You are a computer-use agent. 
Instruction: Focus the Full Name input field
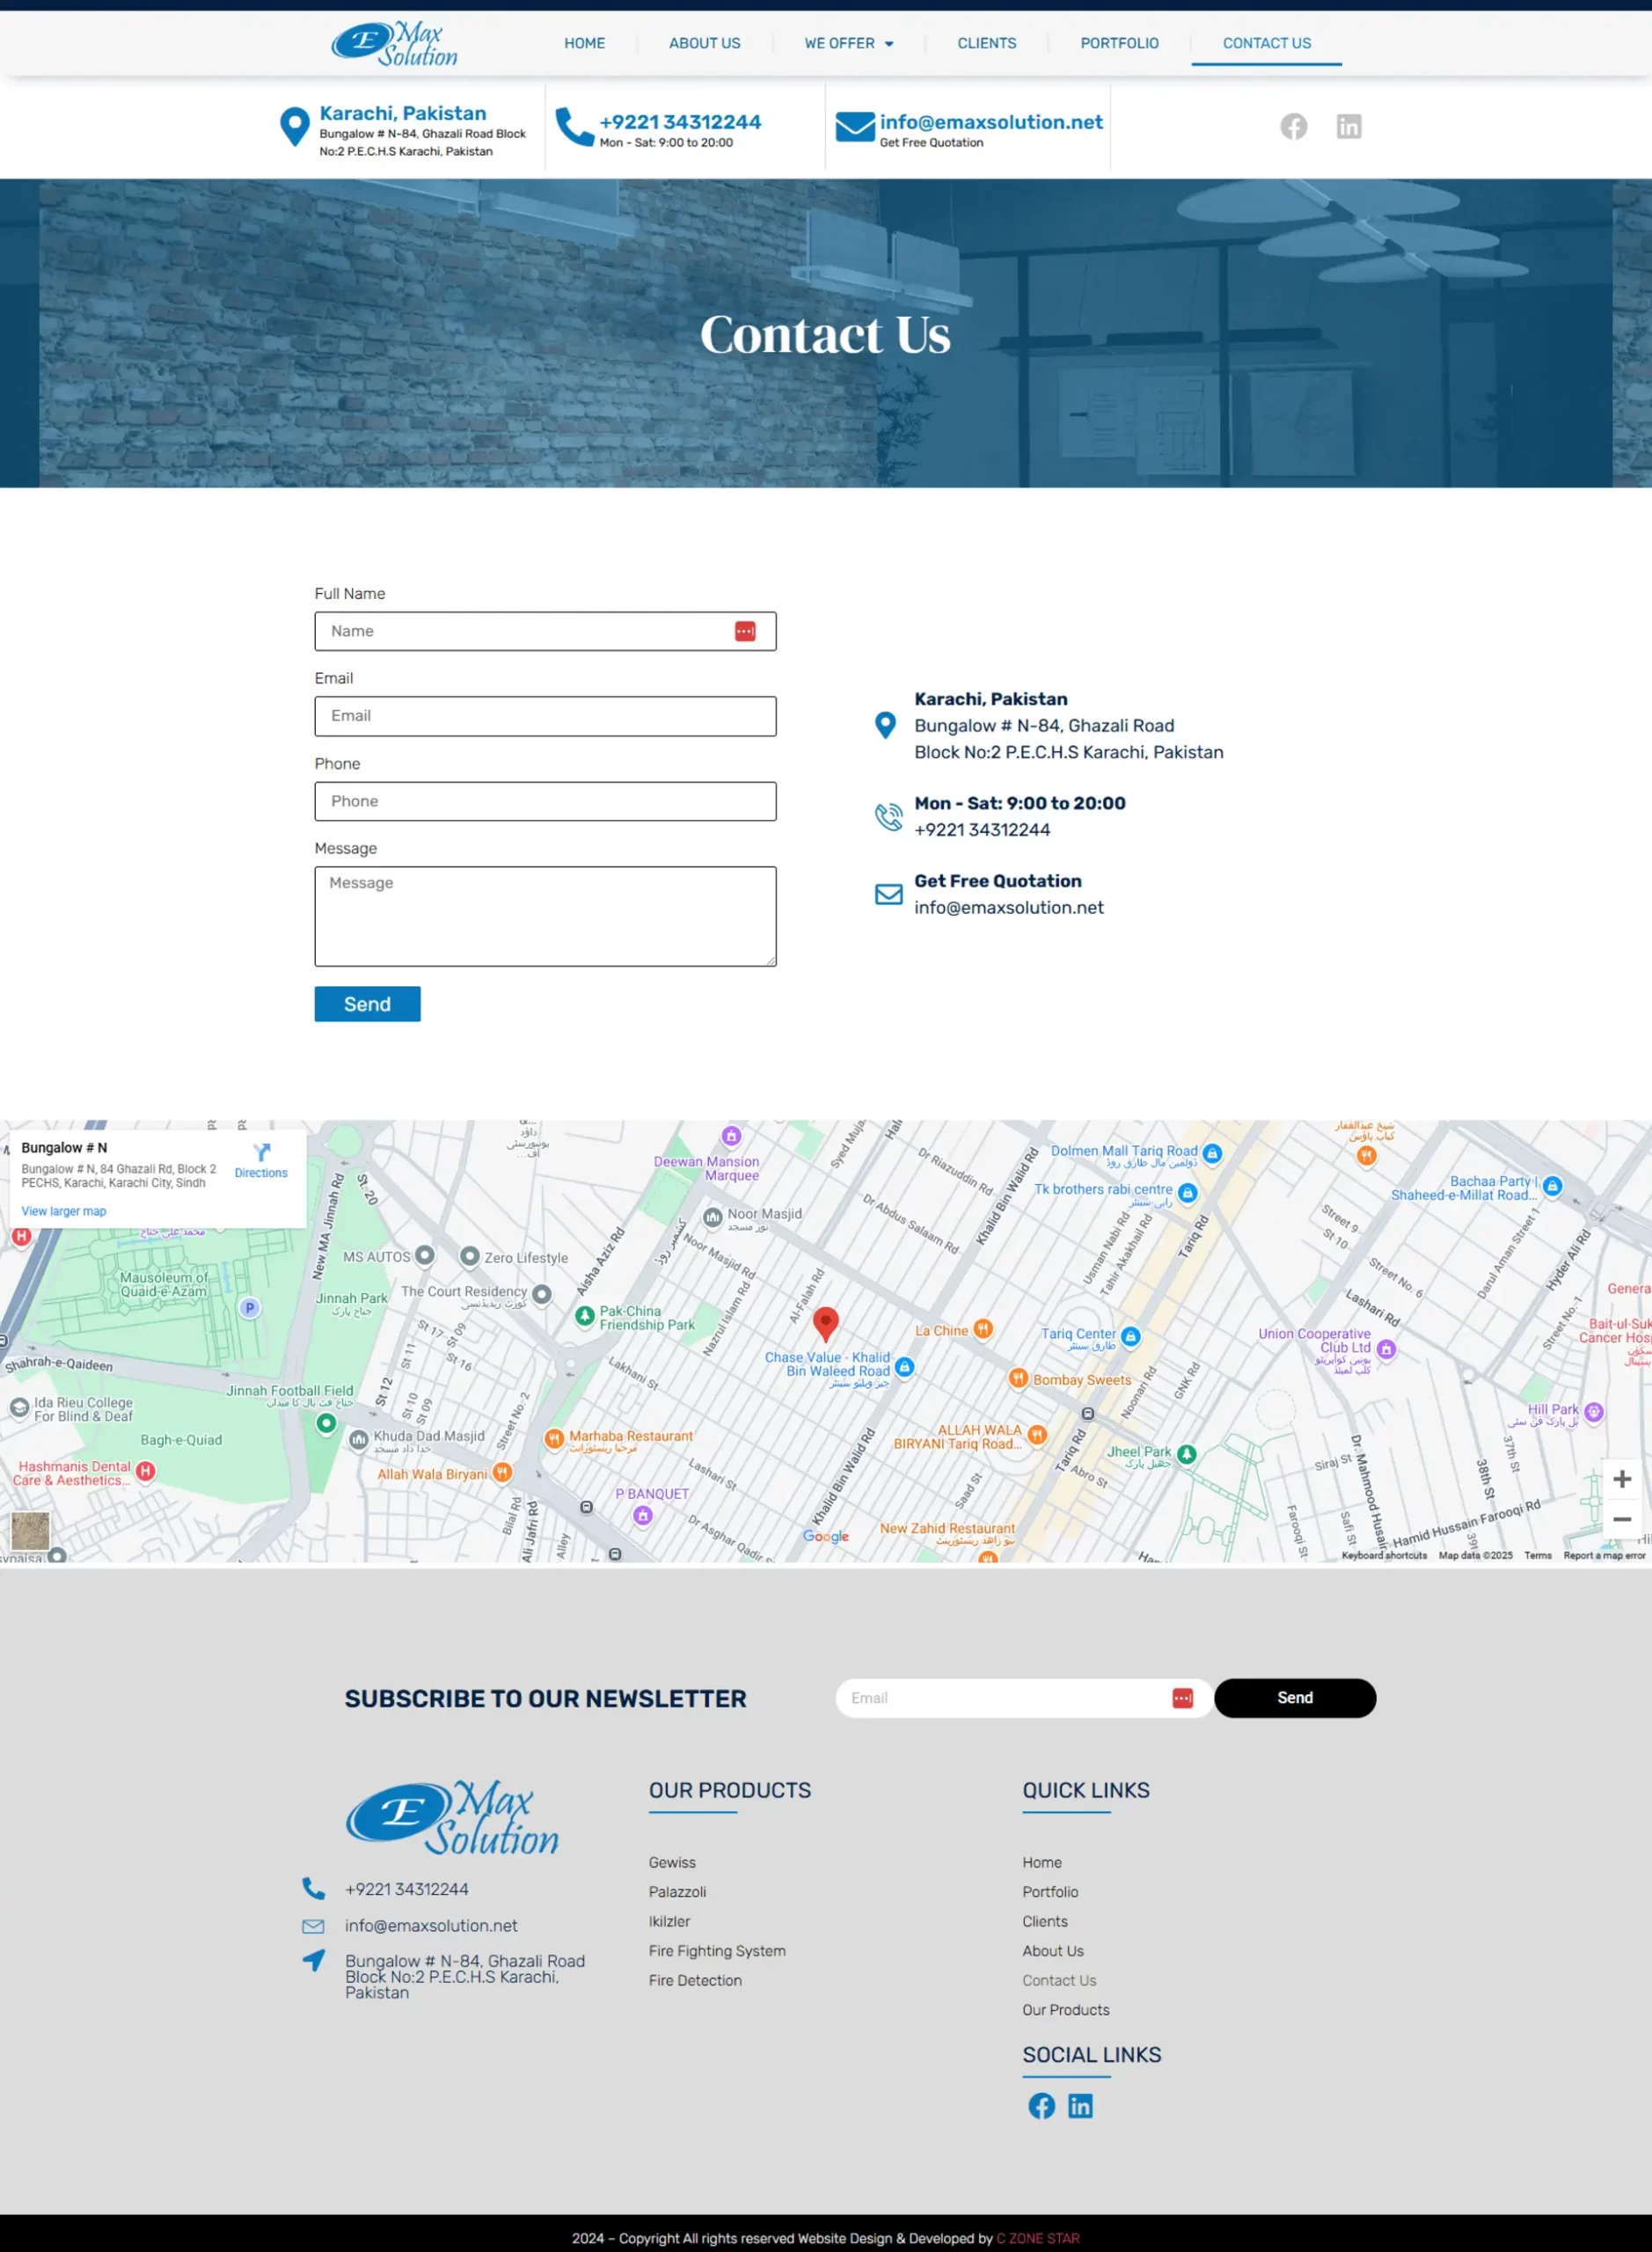(x=530, y=631)
